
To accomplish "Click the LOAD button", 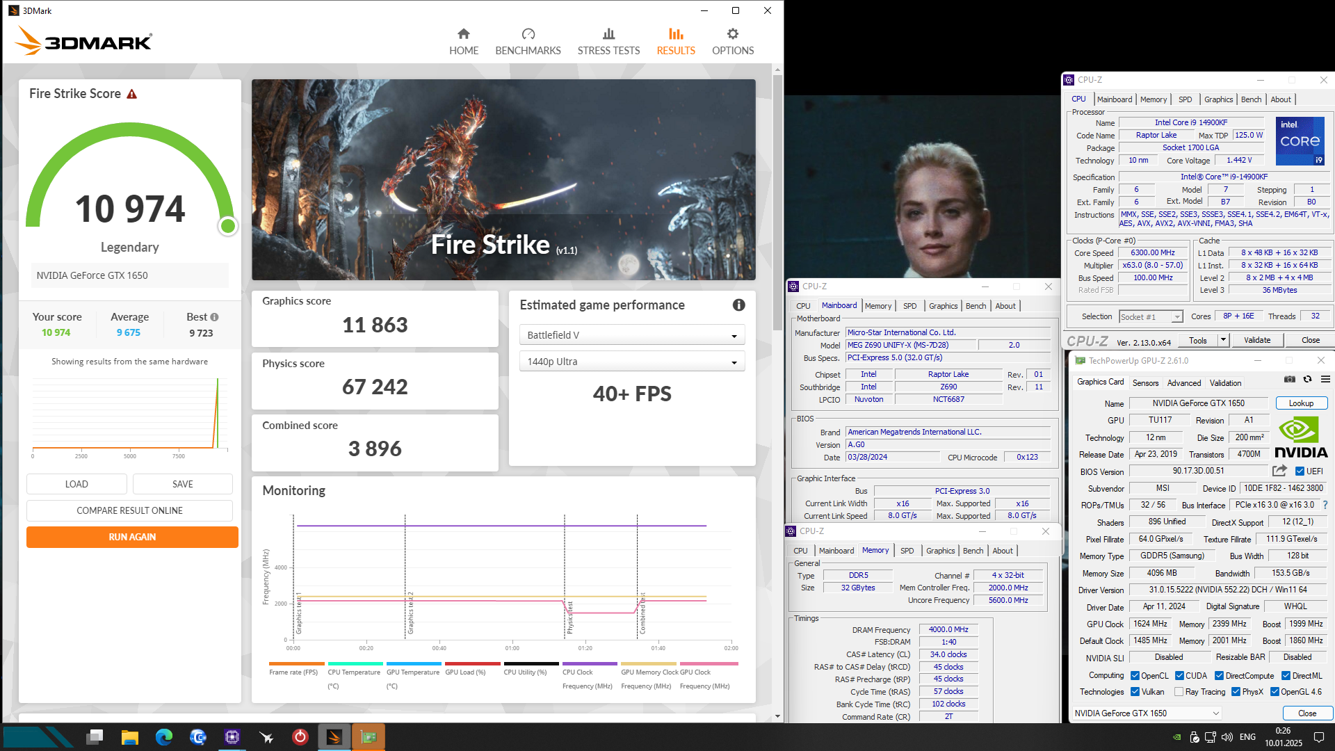I will coord(76,484).
